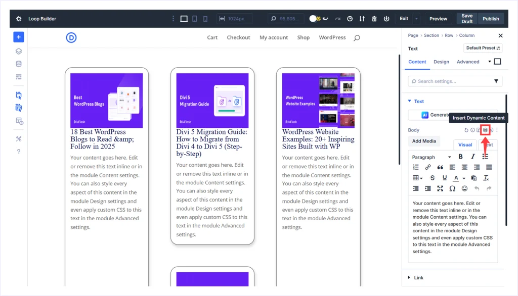Click the emoji smiley icon in editor
The height and width of the screenshot is (296, 518).
click(x=464, y=188)
